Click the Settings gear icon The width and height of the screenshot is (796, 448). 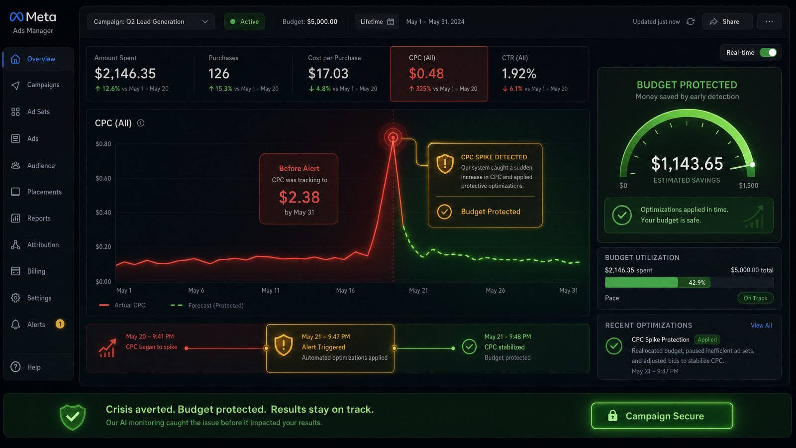coord(15,298)
